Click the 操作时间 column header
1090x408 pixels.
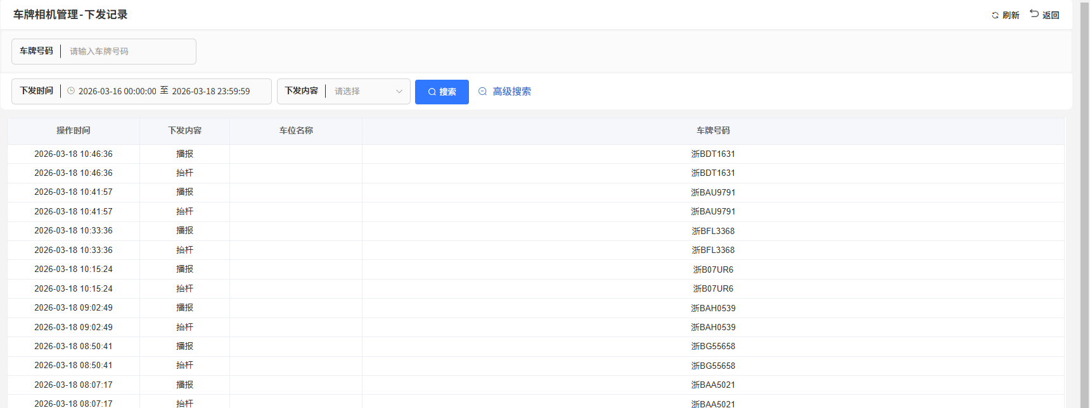(x=74, y=130)
